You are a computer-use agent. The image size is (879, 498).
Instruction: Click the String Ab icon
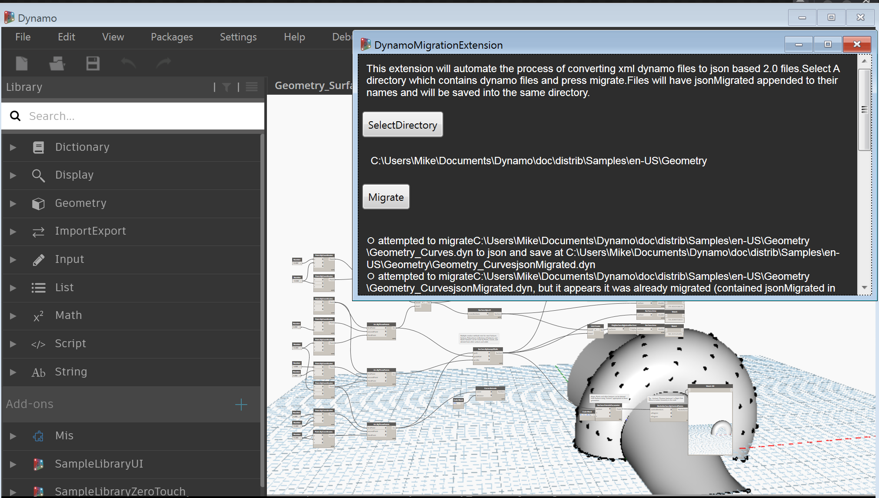(38, 372)
